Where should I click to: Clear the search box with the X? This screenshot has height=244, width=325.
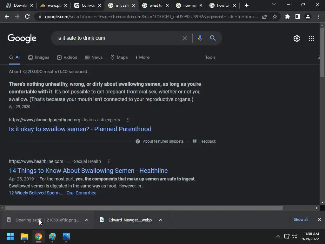[x=184, y=38]
